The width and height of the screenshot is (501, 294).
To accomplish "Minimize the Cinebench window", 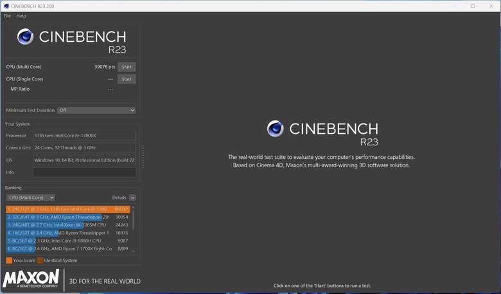I will click(x=455, y=6).
